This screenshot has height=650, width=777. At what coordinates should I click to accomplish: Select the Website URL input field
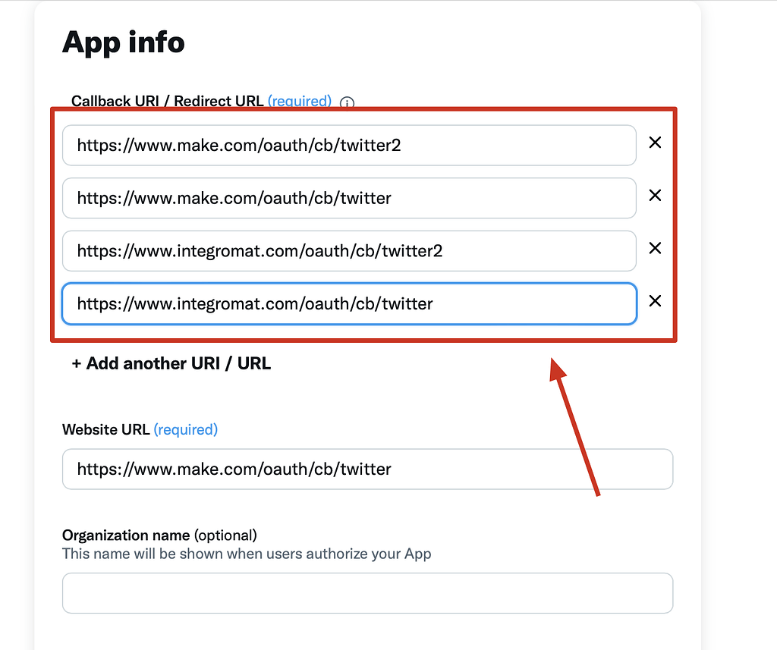click(367, 469)
